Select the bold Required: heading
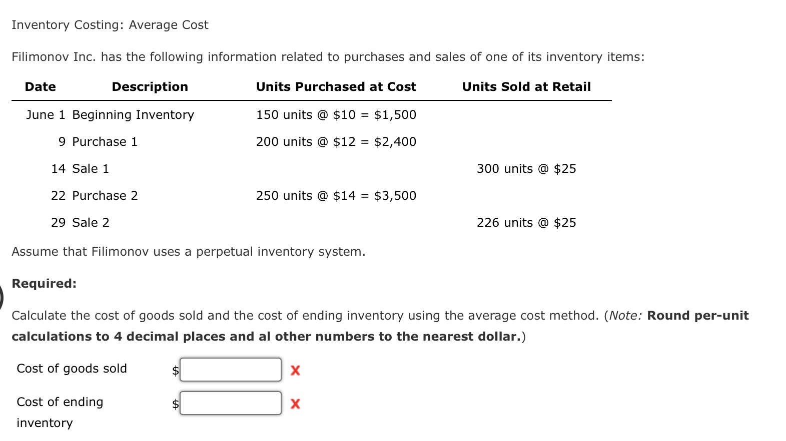The height and width of the screenshot is (441, 786). (x=44, y=283)
